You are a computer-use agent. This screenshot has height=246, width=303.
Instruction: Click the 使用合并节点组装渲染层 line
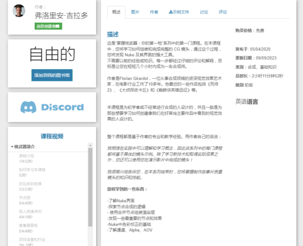coord(131,212)
